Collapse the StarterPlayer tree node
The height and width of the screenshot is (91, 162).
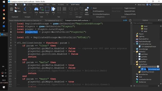point(134,64)
